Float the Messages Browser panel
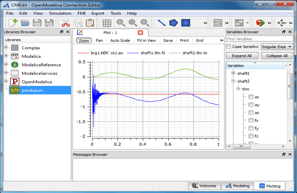The height and width of the screenshot is (193, 297). click(284, 154)
